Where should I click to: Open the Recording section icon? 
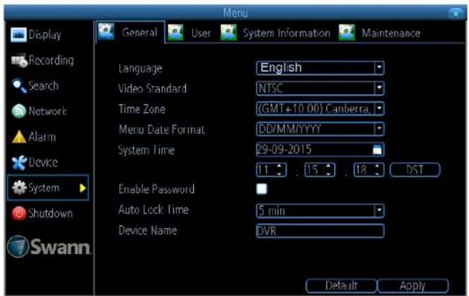[x=19, y=61]
